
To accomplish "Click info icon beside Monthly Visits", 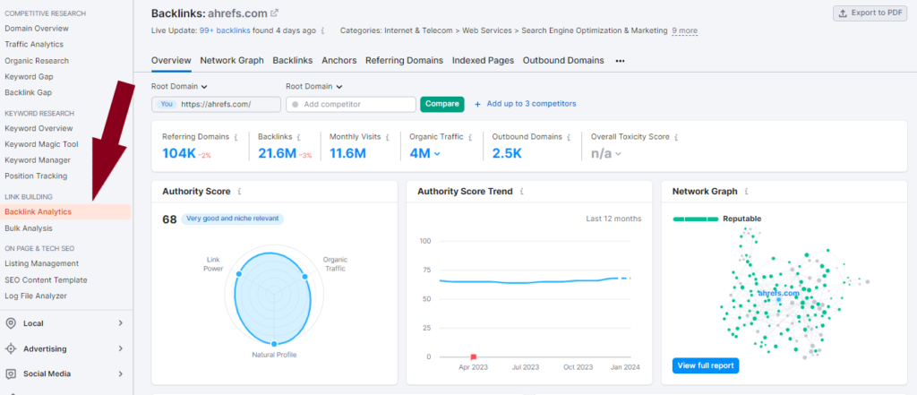I will (x=387, y=137).
